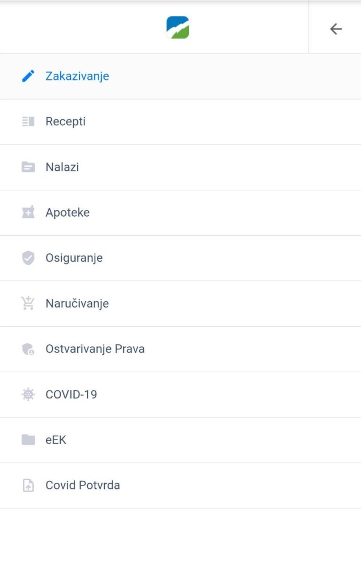Click the Covid Potvrda document icon

point(28,485)
